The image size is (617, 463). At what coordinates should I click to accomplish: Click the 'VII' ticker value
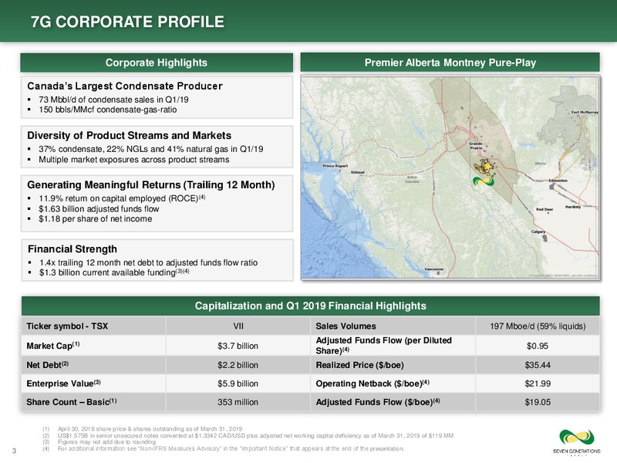pos(238,326)
